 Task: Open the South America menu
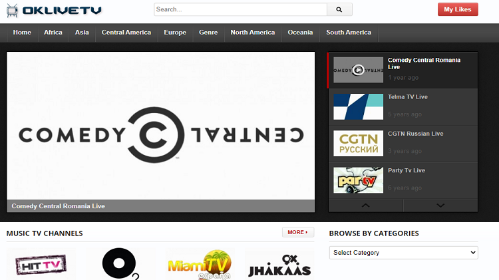tap(349, 33)
